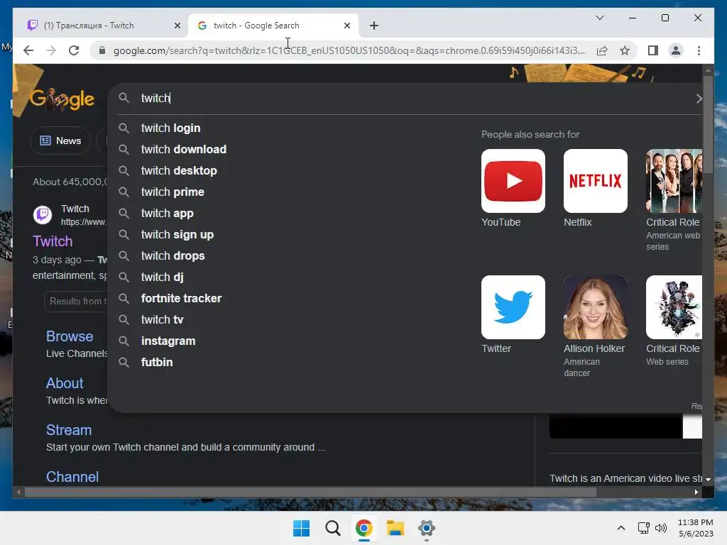Open Critical Role American web series thumbnail

(674, 181)
